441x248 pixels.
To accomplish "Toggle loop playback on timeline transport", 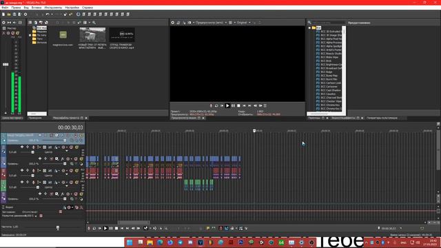I will click(94, 228).
